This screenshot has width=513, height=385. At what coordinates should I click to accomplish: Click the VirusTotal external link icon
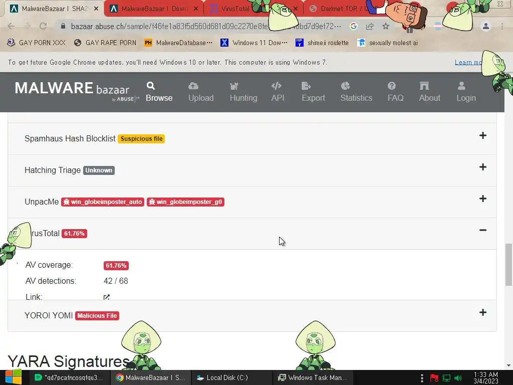[x=106, y=297]
